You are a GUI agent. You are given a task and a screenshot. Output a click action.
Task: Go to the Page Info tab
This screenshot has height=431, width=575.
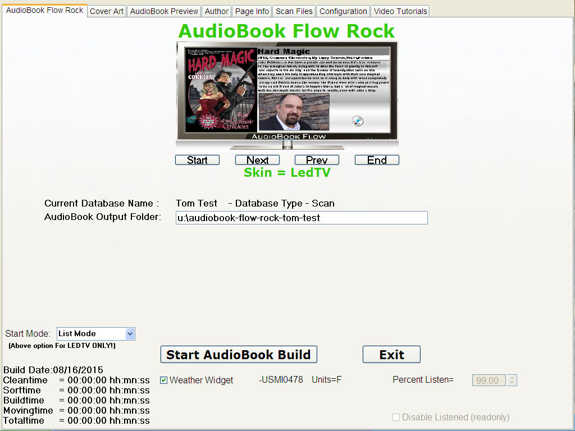[x=252, y=11]
